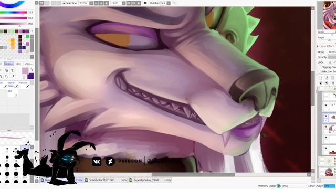Adjust the value brightness slider
The width and height of the screenshot is (336, 189).
coord(14,24)
